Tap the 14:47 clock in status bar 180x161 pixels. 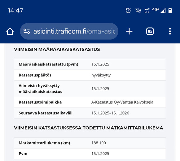[x=15, y=11]
